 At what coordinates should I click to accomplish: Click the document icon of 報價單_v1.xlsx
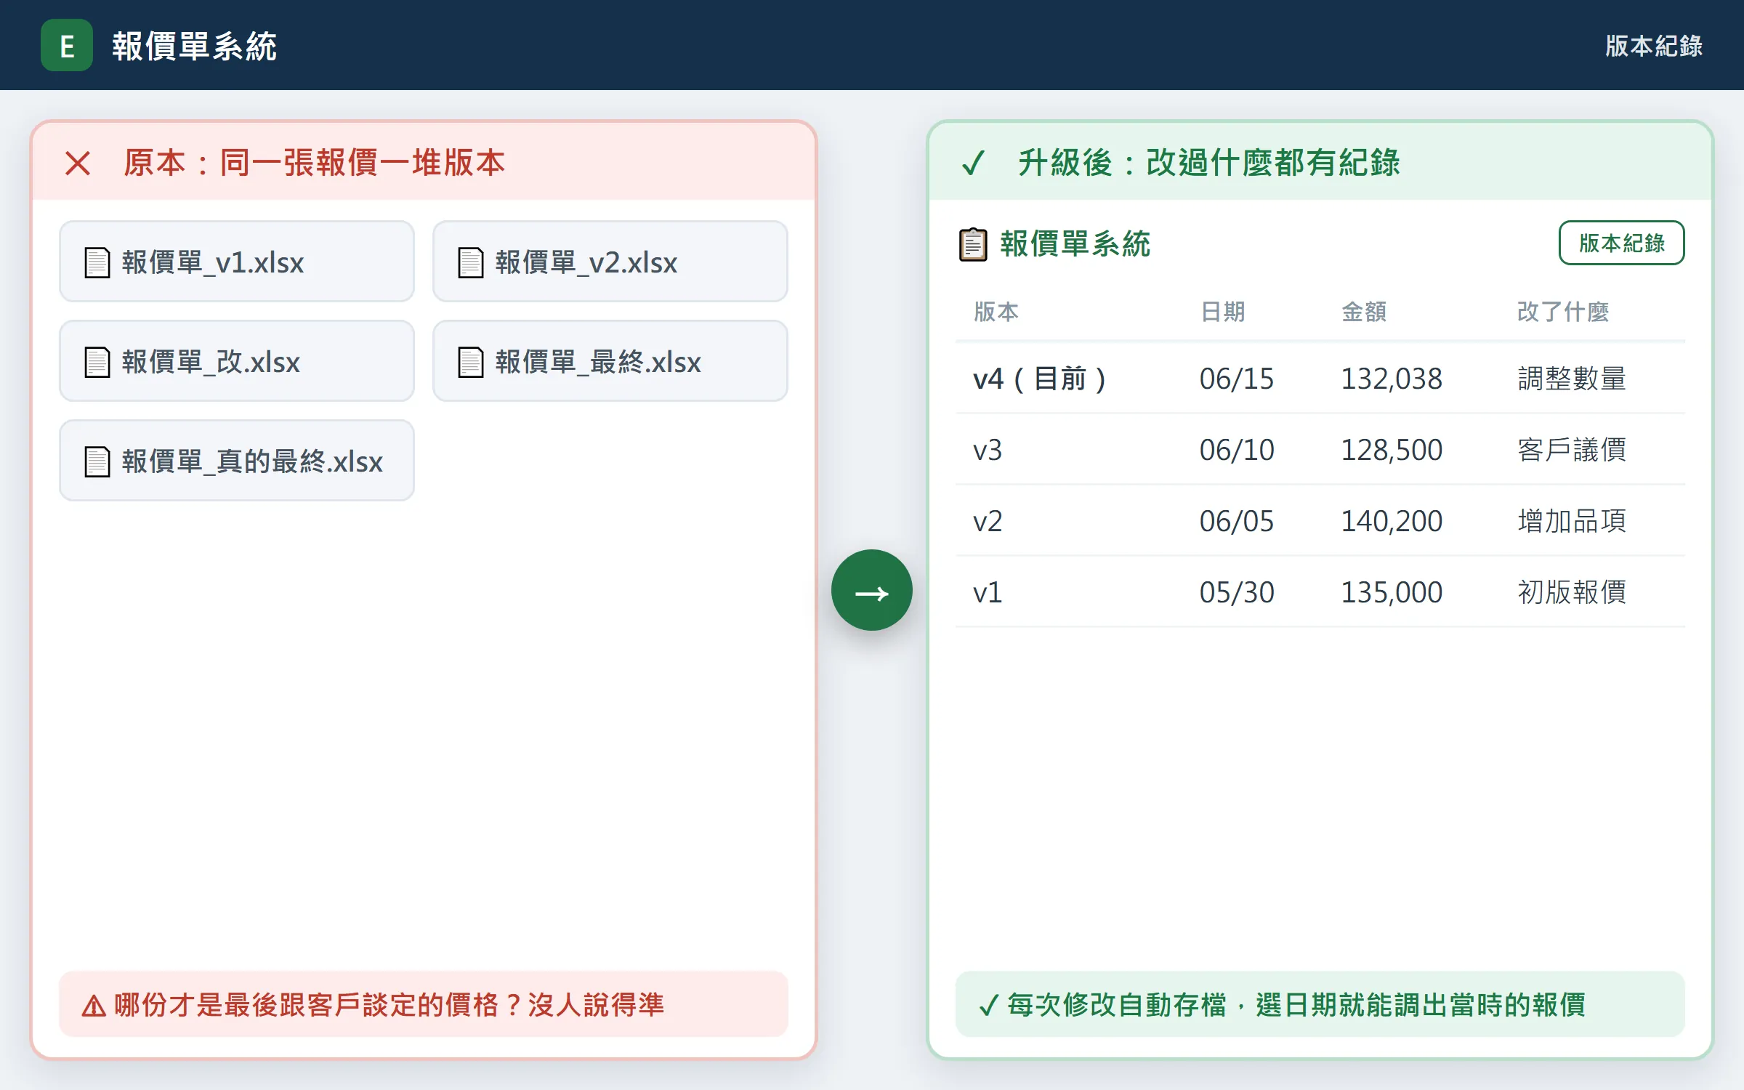click(x=97, y=262)
